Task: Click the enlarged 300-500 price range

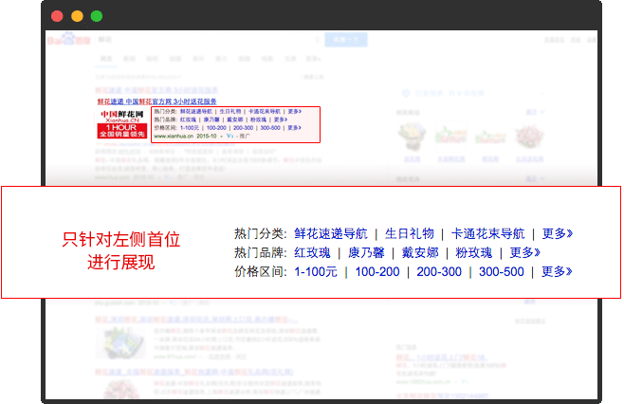Action: [501, 271]
